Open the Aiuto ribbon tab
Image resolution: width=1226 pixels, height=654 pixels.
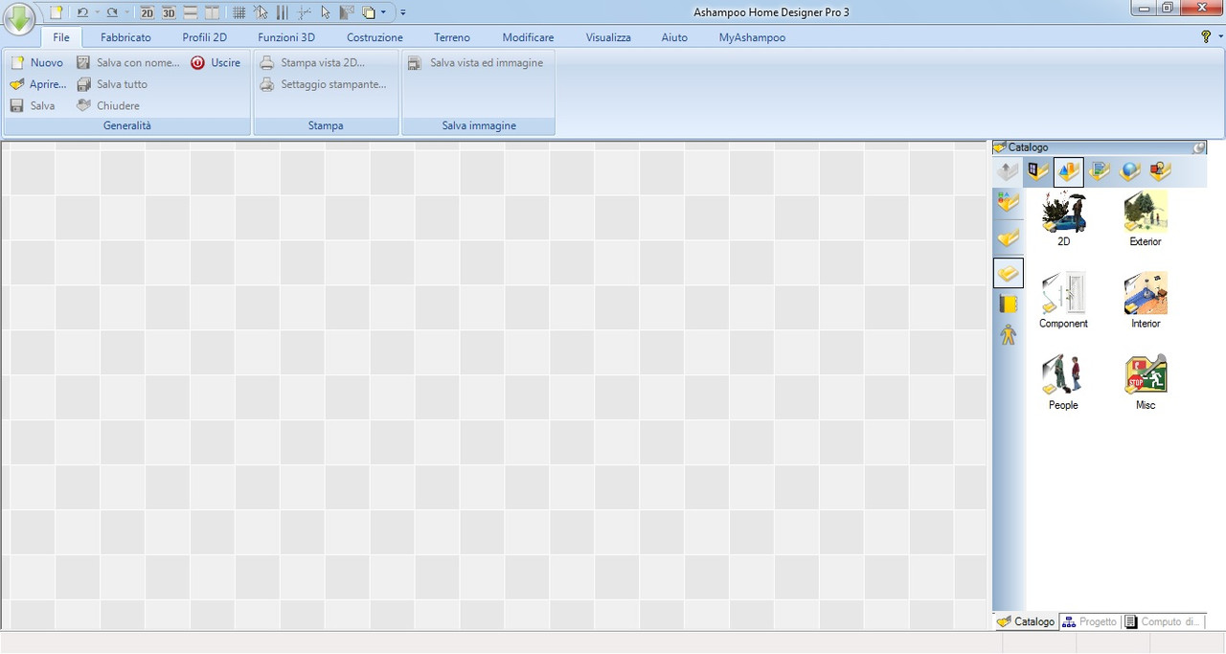click(674, 37)
